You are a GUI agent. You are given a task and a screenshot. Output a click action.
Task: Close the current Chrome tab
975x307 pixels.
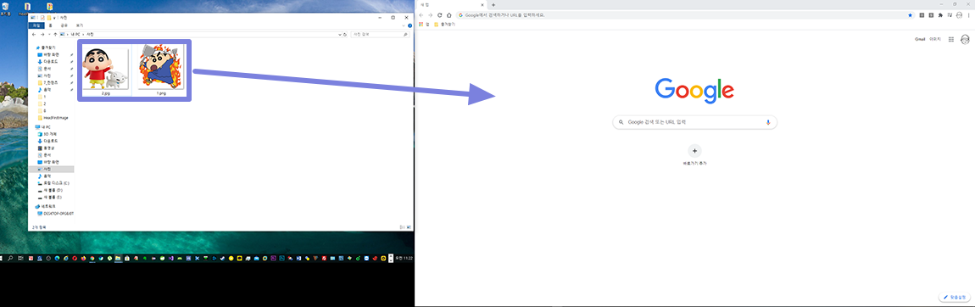pos(482,4)
